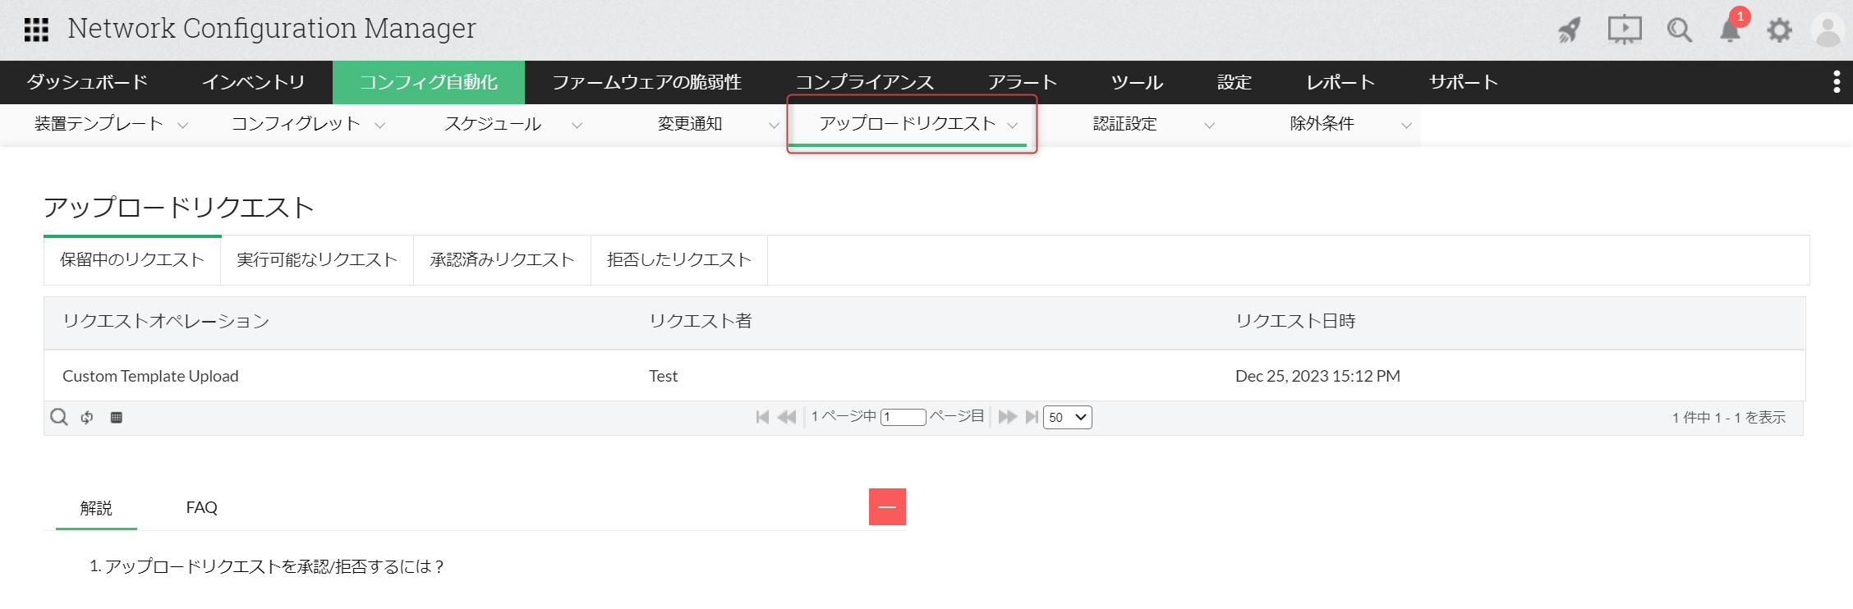Screen dimensions: 1853x609
Task: Open the ファームウェアの脆弱性 menu
Action: [x=647, y=82]
